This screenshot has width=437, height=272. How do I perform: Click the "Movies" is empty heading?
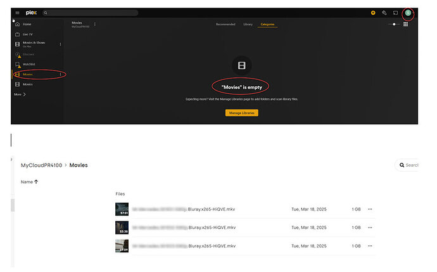coord(242,87)
